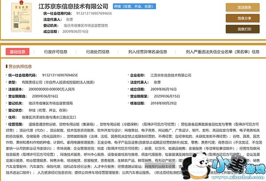Click the 营业期限自 value 2009年06月16日

coord(45,96)
